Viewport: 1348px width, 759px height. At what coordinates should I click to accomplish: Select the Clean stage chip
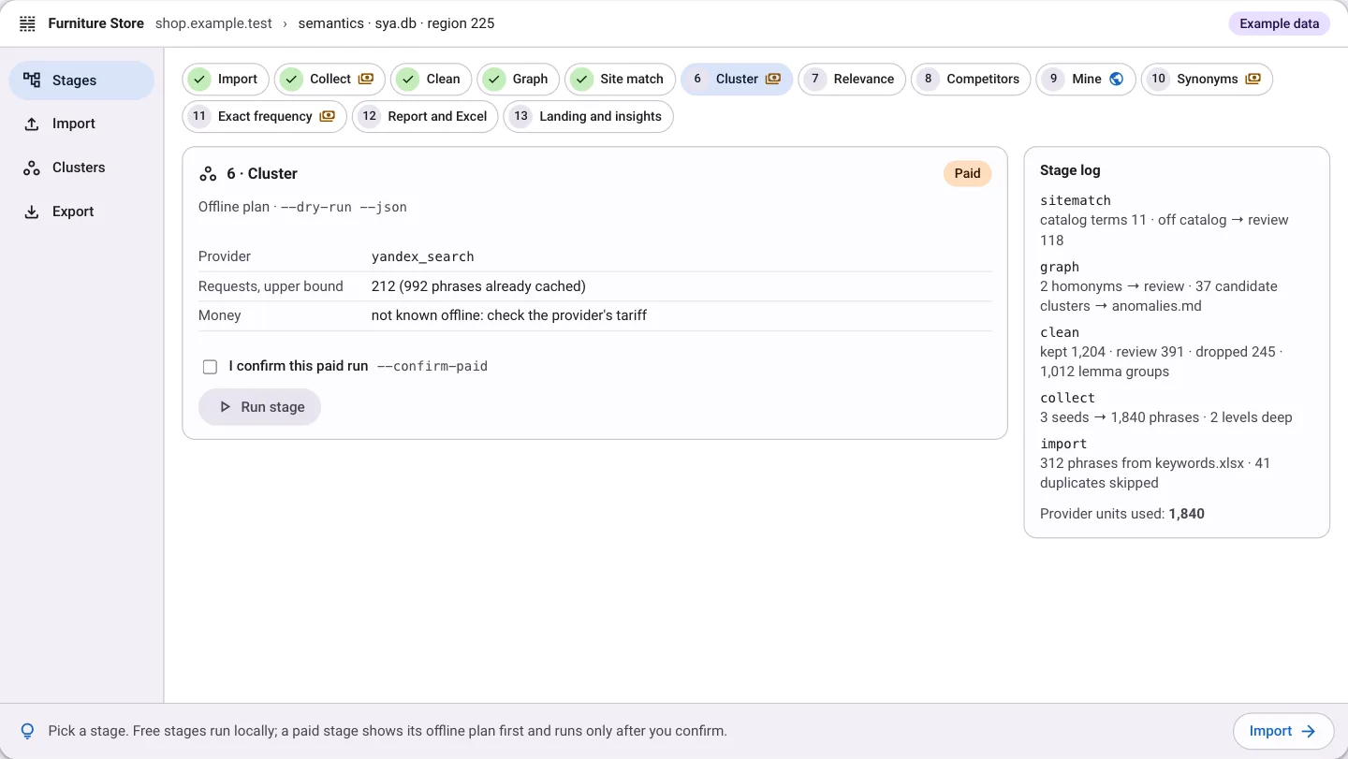431,79
